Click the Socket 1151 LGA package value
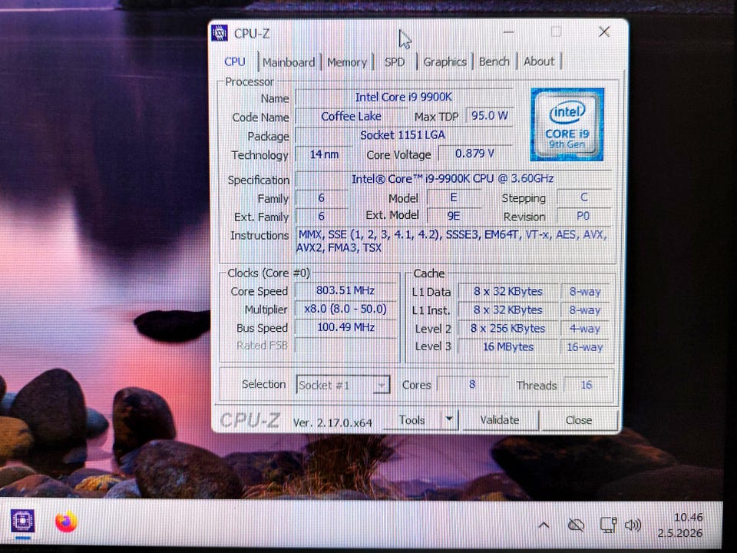Viewport: 737px width, 553px height. click(x=403, y=135)
